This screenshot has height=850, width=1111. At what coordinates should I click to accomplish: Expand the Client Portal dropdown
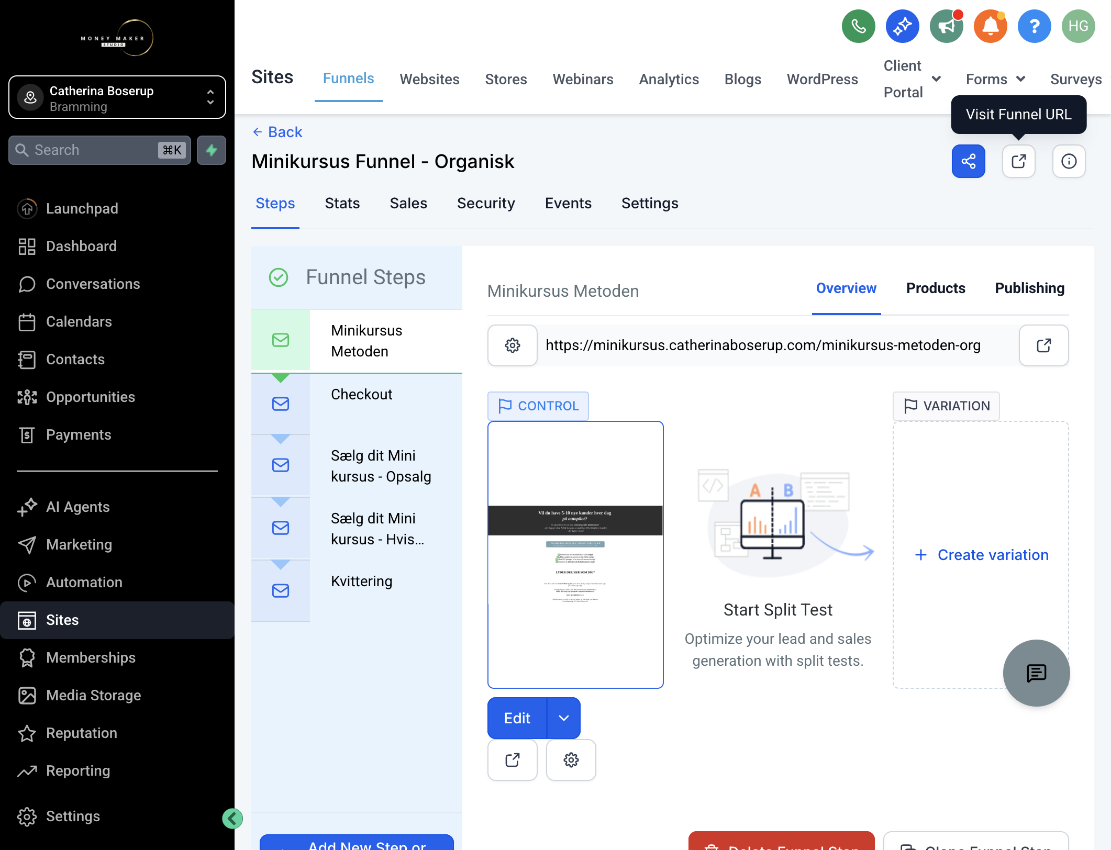tap(913, 79)
